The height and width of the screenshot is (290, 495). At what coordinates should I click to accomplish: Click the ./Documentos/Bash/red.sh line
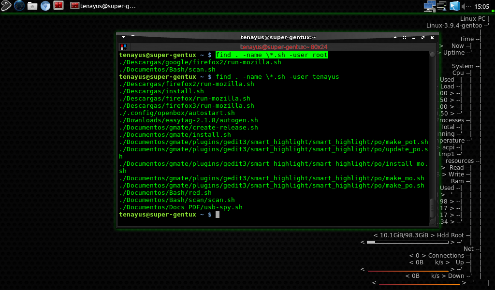point(165,193)
